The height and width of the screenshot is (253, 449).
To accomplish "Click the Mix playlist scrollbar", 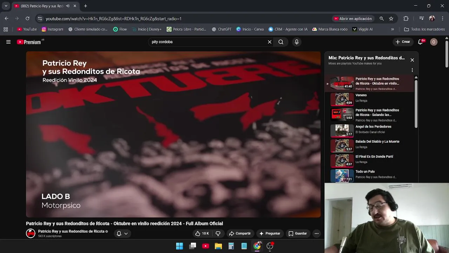I will (x=416, y=104).
